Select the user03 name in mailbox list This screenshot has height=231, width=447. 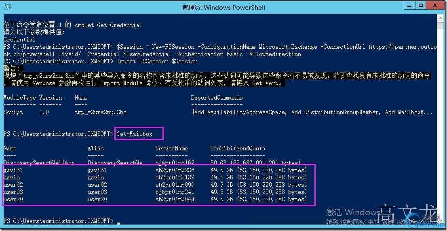[x=13, y=192]
